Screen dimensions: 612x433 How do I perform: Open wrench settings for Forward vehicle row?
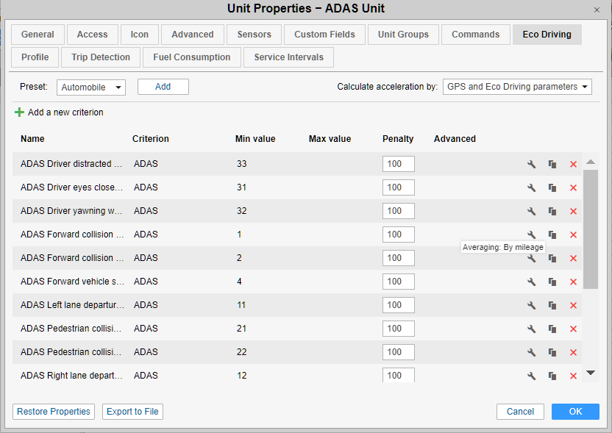click(531, 282)
